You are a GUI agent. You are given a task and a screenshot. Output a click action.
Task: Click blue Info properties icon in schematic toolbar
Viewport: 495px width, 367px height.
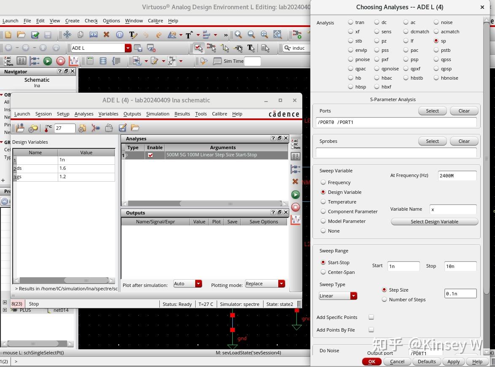(x=119, y=35)
